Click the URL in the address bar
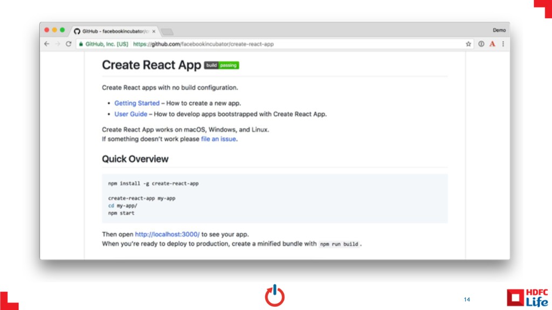The height and width of the screenshot is (310, 552). (x=203, y=44)
